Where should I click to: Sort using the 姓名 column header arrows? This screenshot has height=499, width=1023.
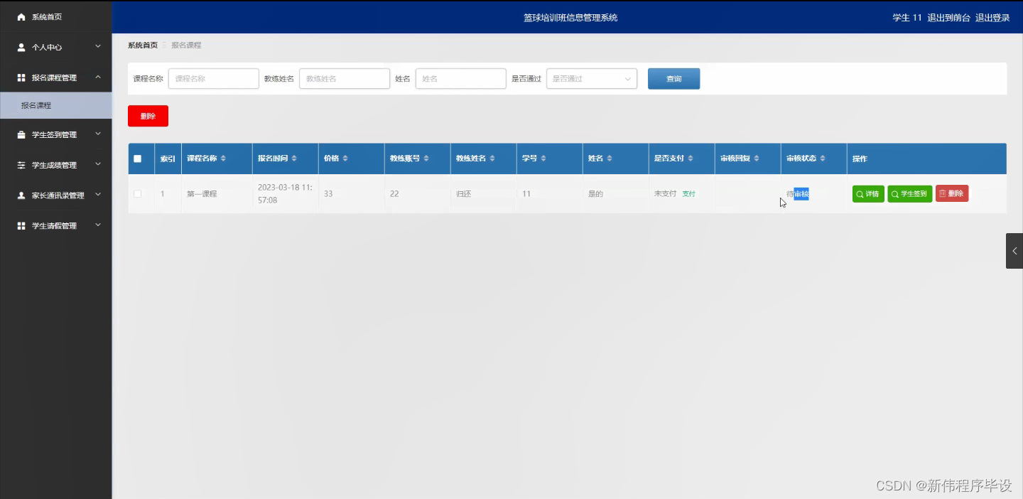click(x=610, y=159)
